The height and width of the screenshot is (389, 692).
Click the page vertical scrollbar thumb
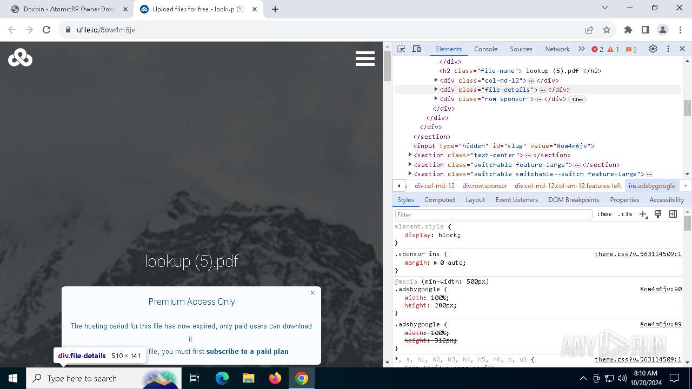coord(387,65)
